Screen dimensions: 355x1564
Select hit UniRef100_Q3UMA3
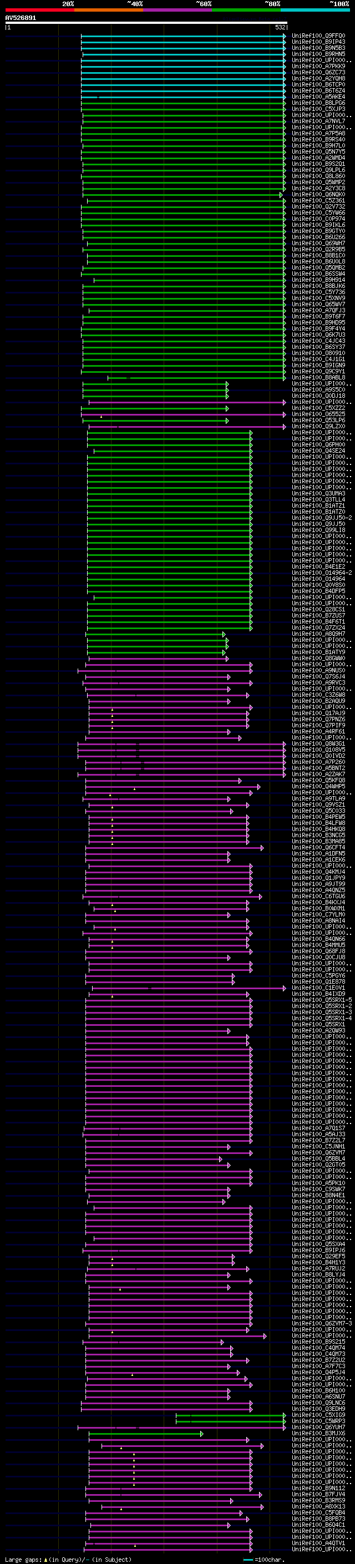[x=318, y=494]
